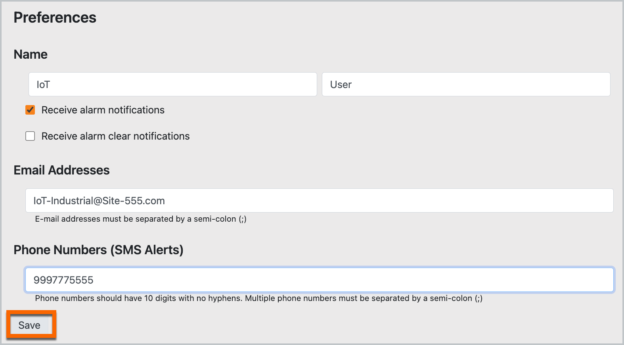Click the Email Addresses section title
Screen dimensions: 624x345
click(61, 170)
